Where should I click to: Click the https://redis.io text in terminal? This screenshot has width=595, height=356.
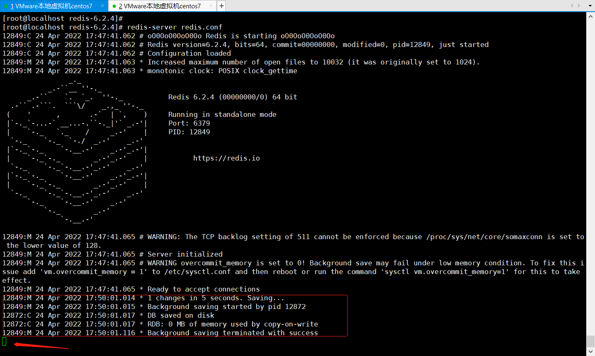point(227,158)
